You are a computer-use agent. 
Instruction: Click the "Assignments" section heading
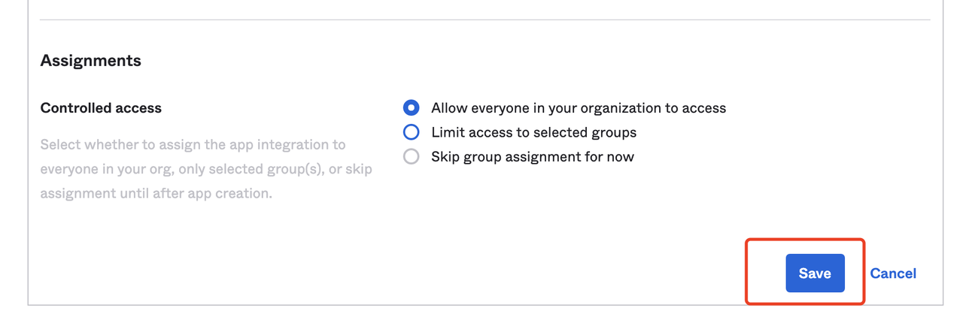[x=90, y=61]
